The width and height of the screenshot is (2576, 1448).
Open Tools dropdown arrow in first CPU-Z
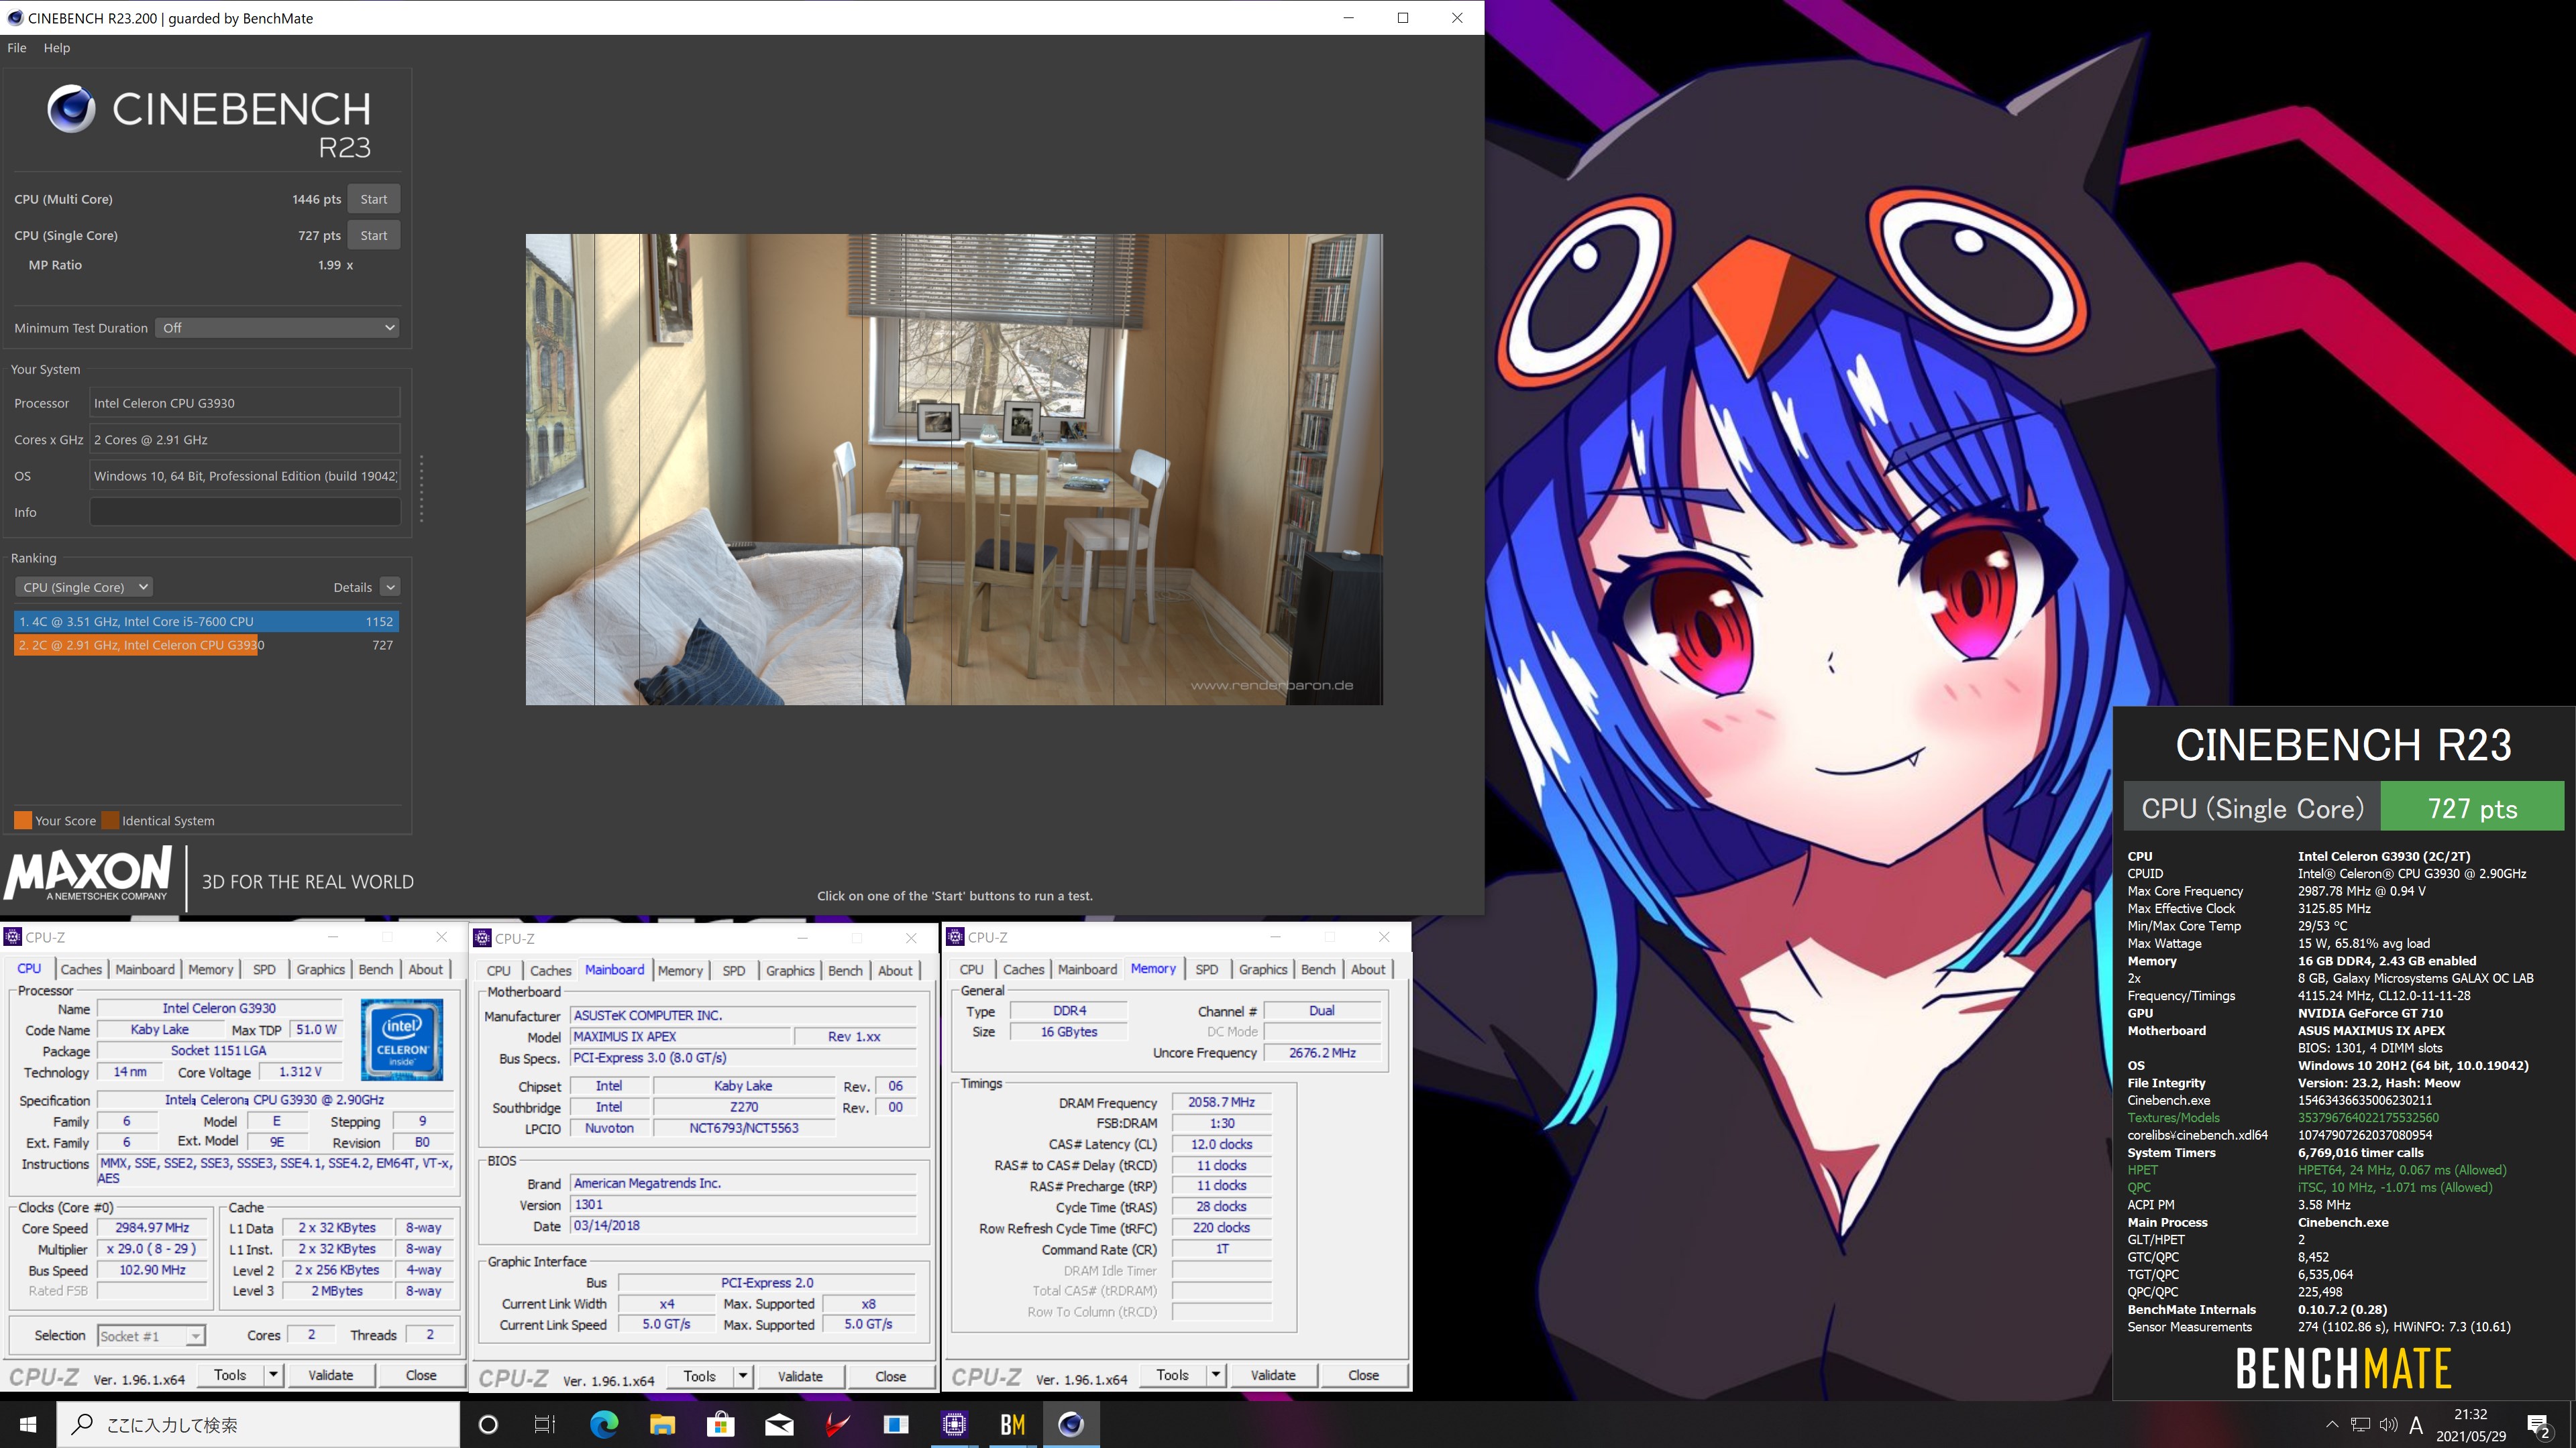click(273, 1375)
